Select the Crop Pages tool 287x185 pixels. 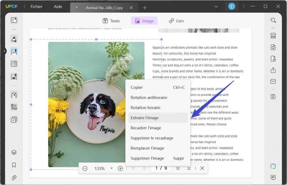(x=14, y=107)
